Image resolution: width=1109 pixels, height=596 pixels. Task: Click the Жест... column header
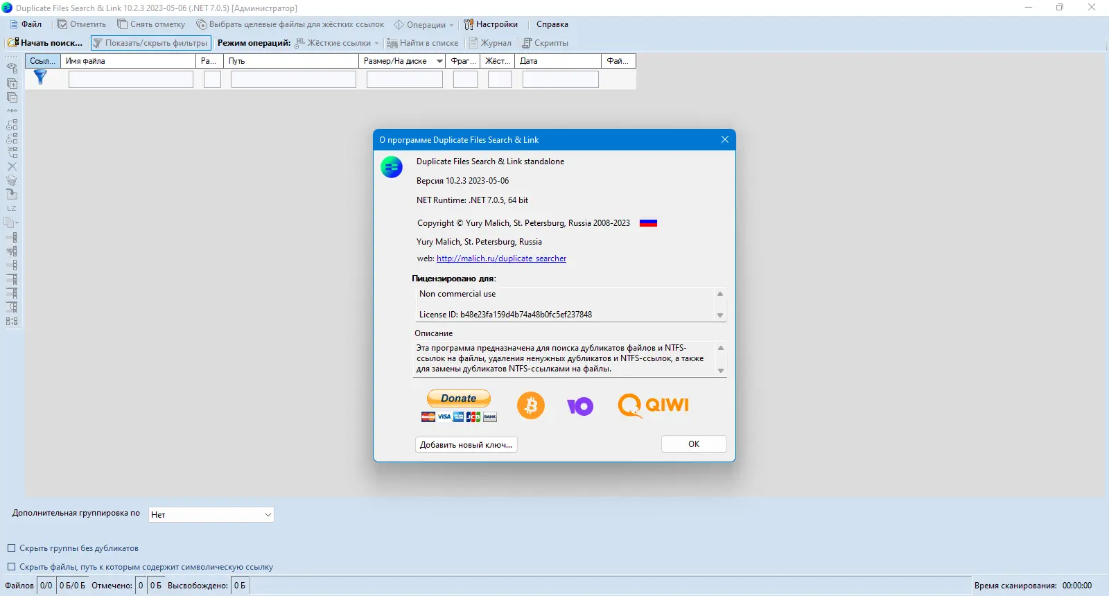[x=498, y=61]
